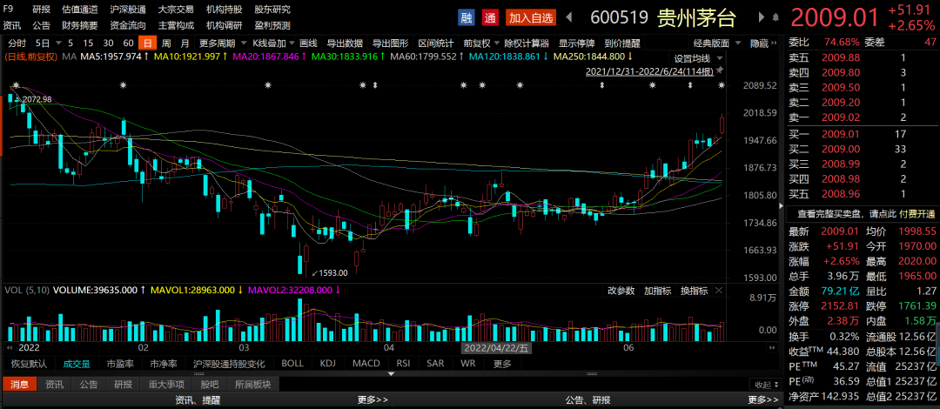Click 更多>> under 公告、研报
This screenshot has height=409, width=940.
(x=763, y=400)
